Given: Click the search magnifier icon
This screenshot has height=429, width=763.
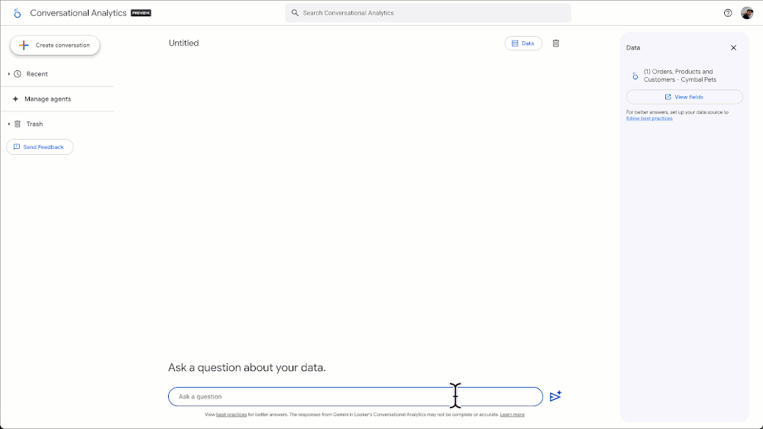Looking at the screenshot, I should tap(295, 13).
